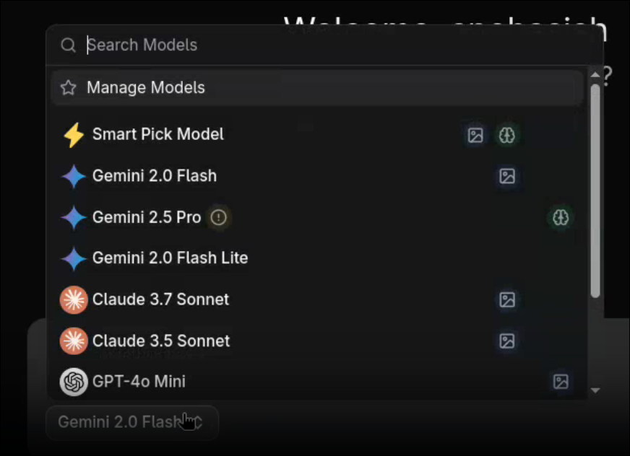Click Claude 3.5 Sonnet's image support icon
This screenshot has height=456, width=630.
point(507,341)
